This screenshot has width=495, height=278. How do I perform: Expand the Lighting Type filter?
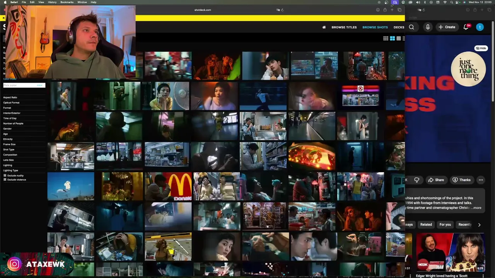10,170
